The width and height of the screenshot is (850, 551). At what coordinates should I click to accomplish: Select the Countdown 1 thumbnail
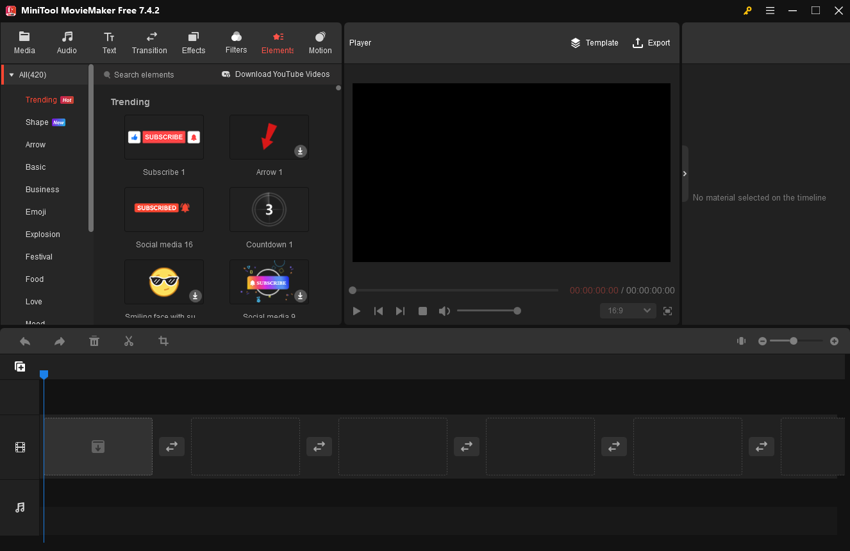[269, 210]
